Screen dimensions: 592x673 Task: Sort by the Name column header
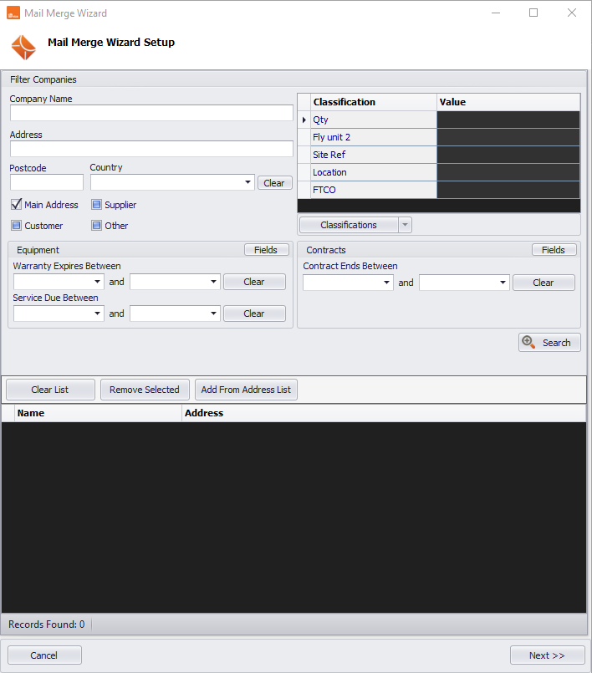click(x=98, y=413)
